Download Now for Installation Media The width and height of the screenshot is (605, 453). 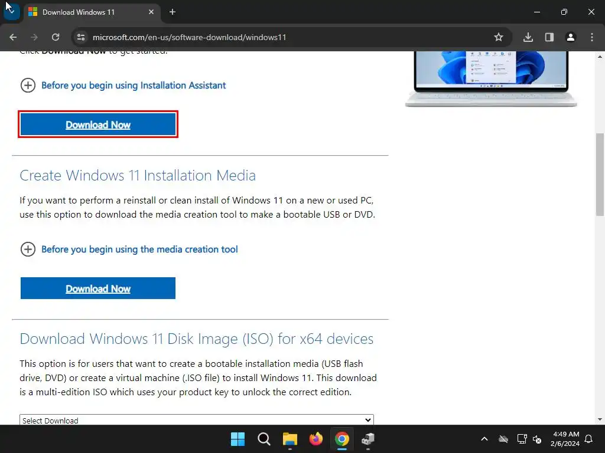[98, 288]
